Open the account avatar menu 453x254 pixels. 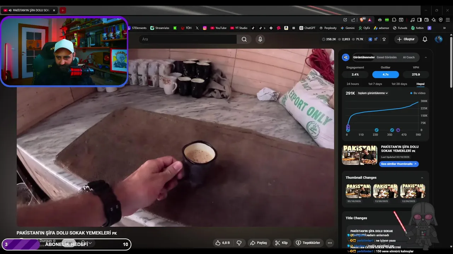[x=438, y=39]
